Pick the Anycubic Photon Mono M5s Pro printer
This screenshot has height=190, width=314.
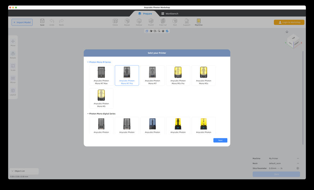[178, 75]
